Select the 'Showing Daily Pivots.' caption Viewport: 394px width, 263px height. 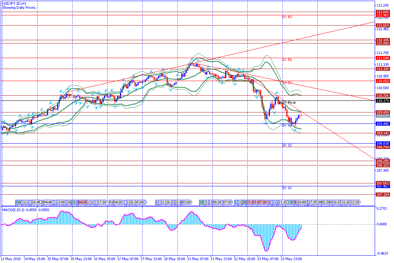19,8
